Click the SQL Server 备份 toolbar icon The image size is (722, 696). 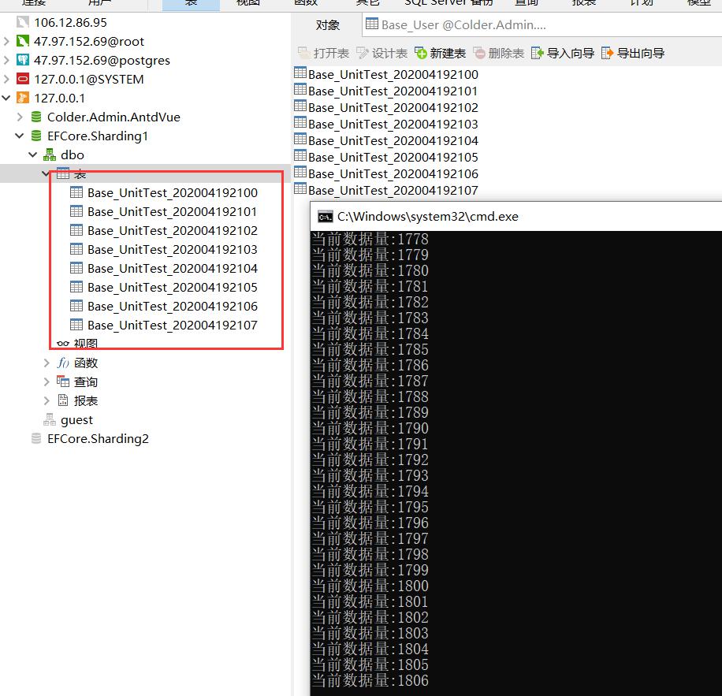click(x=445, y=3)
